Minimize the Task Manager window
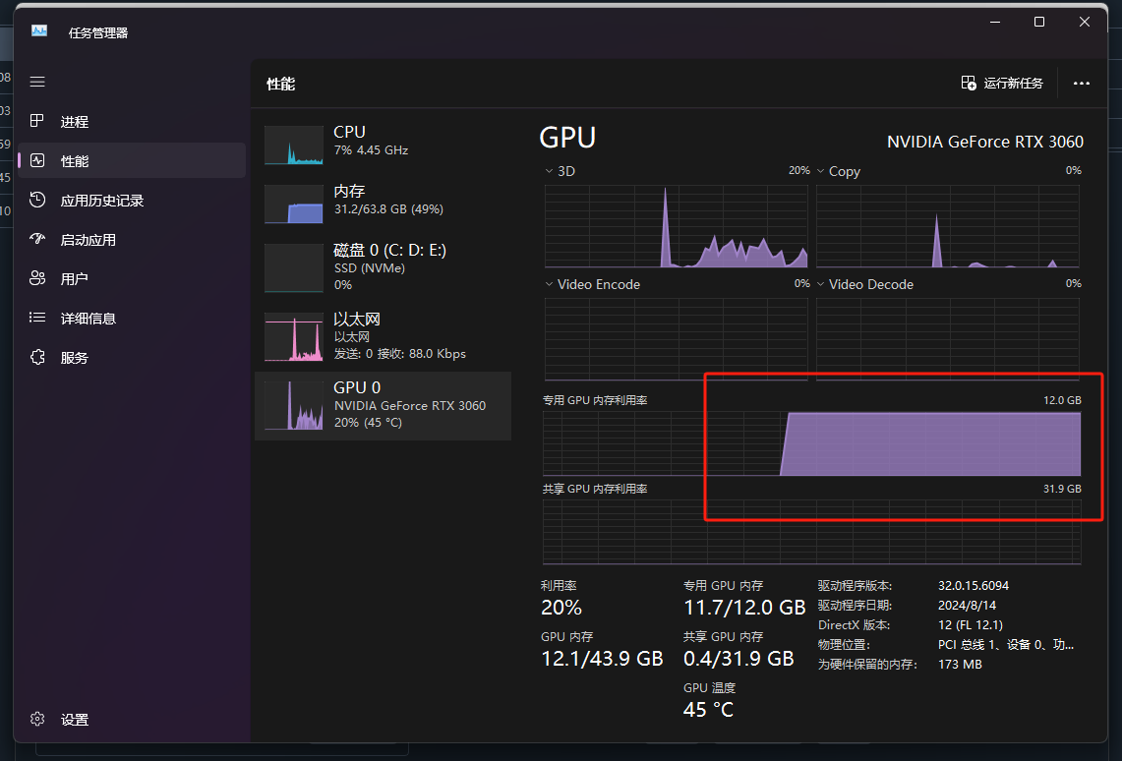Screen dimensions: 1122x761 click(994, 22)
